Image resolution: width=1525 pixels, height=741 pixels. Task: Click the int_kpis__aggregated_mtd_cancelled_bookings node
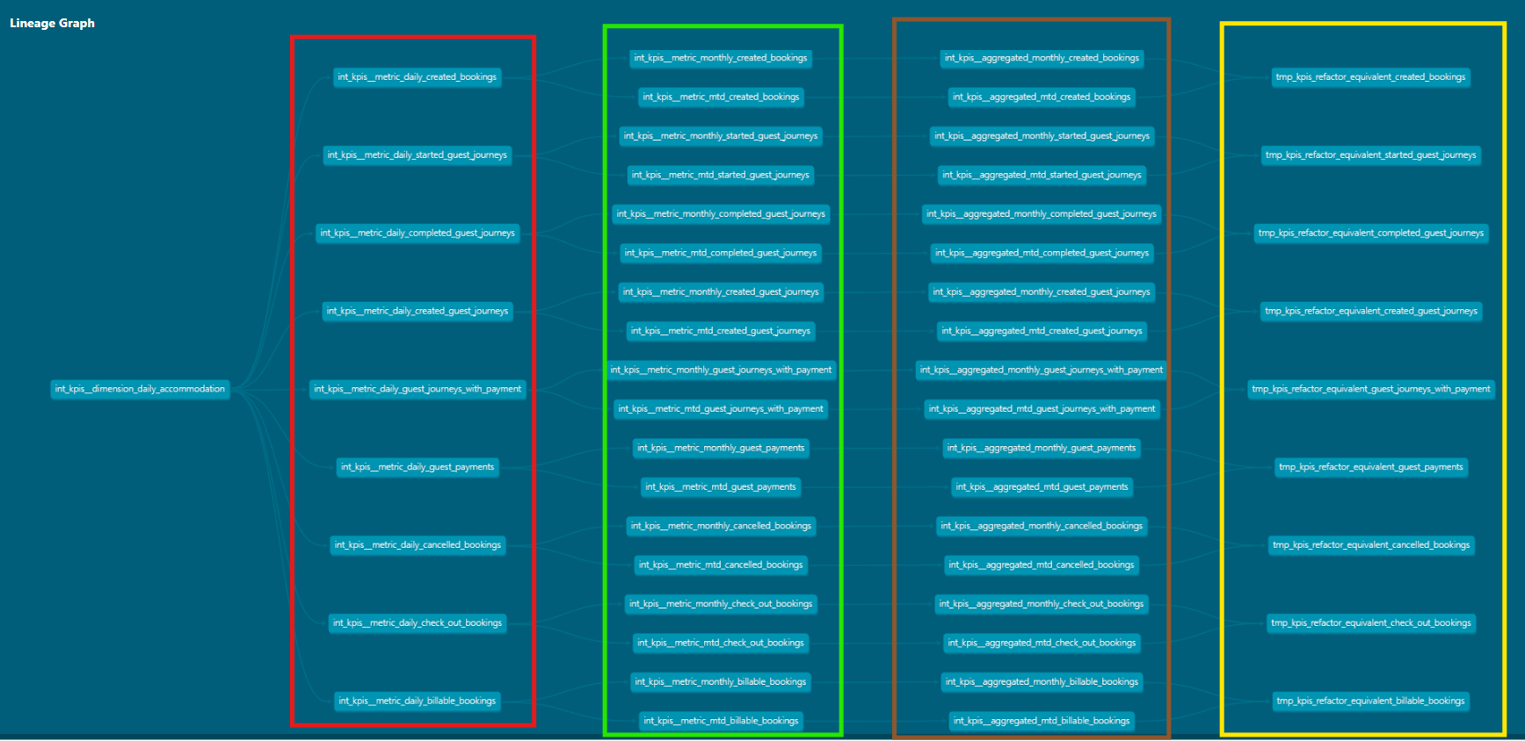[1041, 565]
